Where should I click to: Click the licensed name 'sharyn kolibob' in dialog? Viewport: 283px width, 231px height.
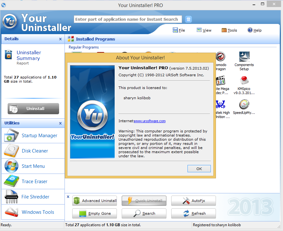pyautogui.click(x=137, y=98)
